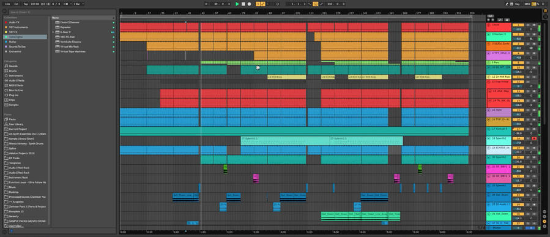Adjust track 2 Kontakt 5 volume value

518,39
